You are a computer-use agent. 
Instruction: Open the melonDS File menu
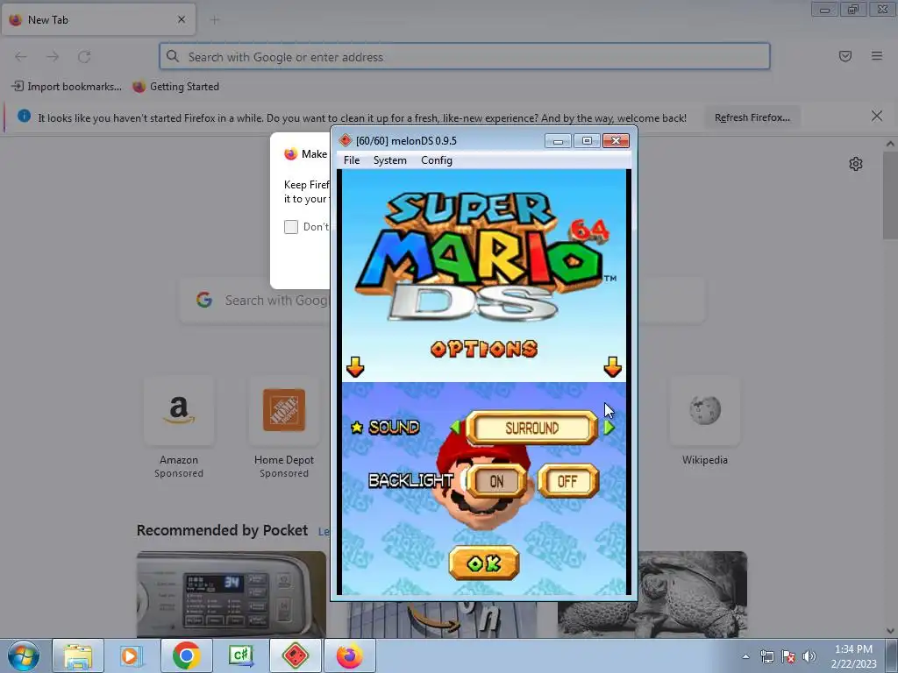click(x=352, y=160)
